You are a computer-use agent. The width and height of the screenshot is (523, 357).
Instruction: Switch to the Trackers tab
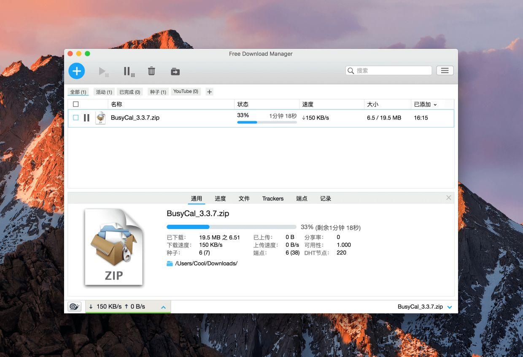272,198
